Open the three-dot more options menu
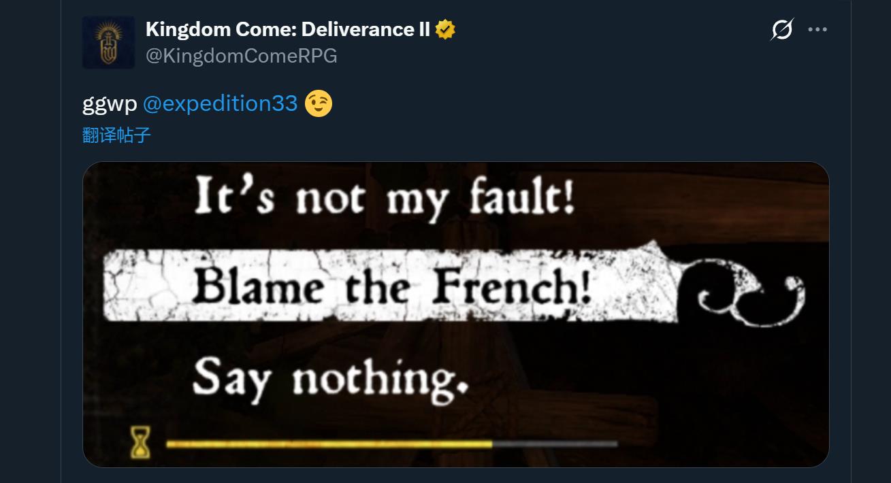The height and width of the screenshot is (483, 891). coord(817,30)
